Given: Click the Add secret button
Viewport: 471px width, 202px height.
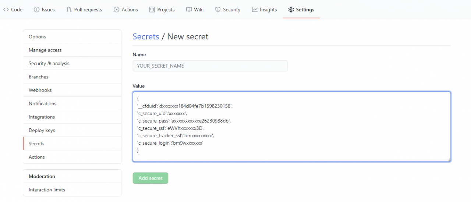Looking at the screenshot, I should pos(150,178).
